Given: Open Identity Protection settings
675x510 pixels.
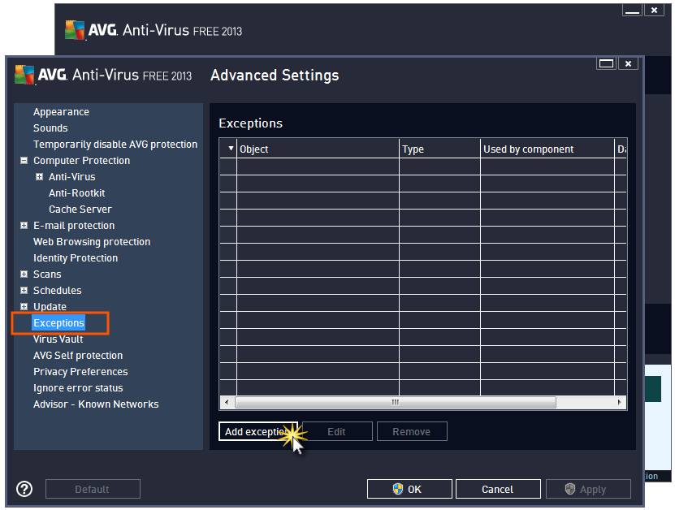Looking at the screenshot, I should click(x=76, y=258).
